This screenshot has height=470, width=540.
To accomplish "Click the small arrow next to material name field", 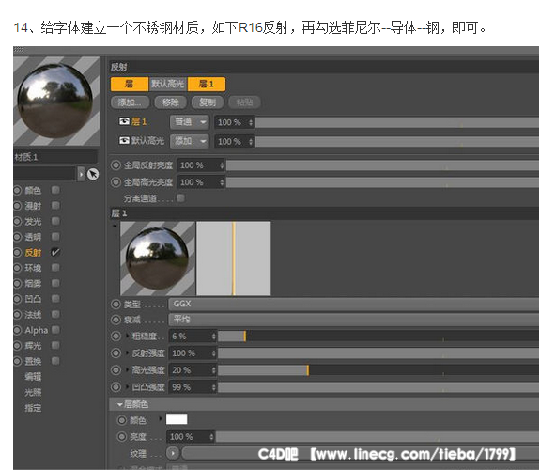I will (x=81, y=174).
